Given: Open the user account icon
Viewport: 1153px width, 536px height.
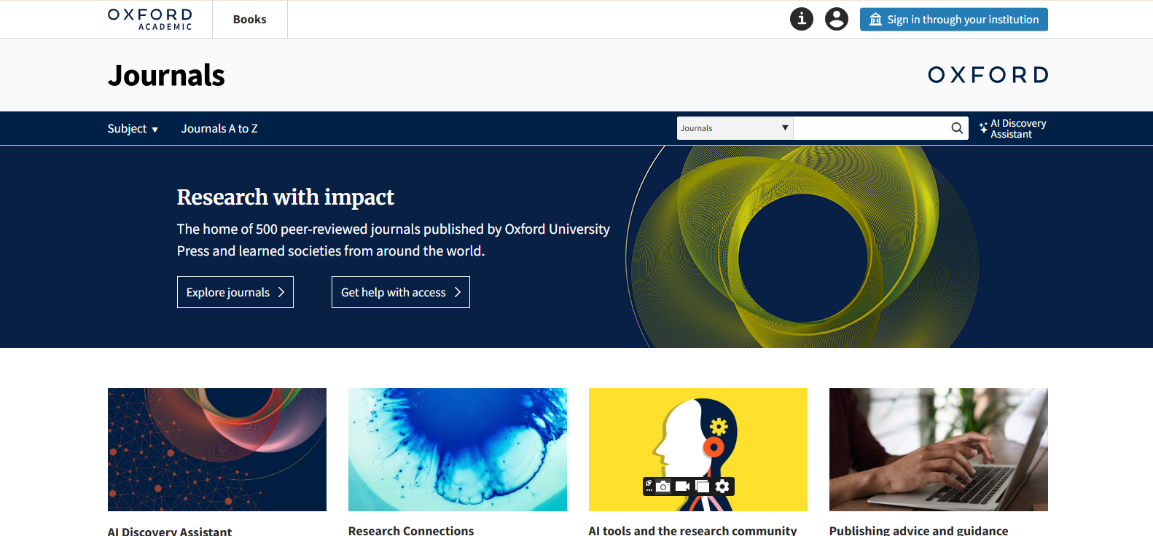Looking at the screenshot, I should (836, 19).
